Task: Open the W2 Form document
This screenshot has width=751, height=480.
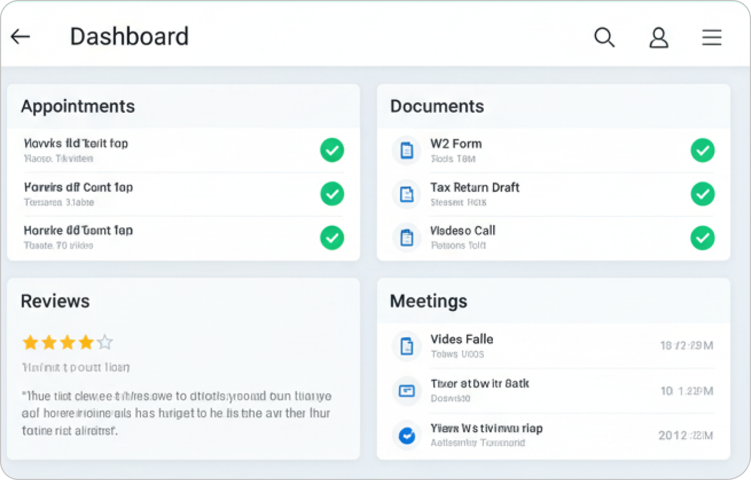Action: click(x=456, y=144)
